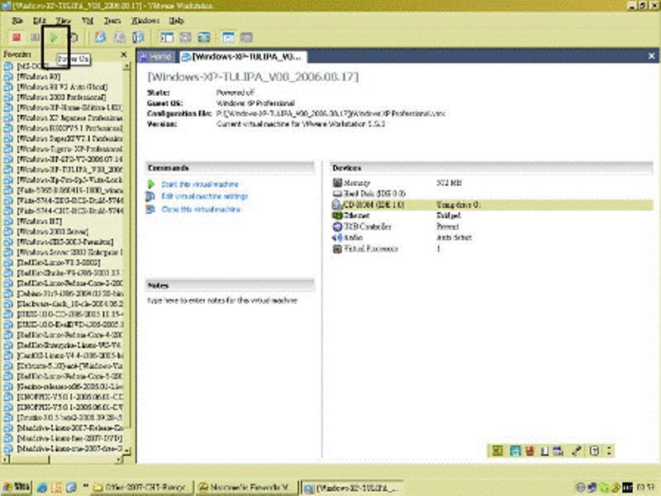Take a snapshot using the toolbar icon
661x496 pixels.
click(100, 37)
